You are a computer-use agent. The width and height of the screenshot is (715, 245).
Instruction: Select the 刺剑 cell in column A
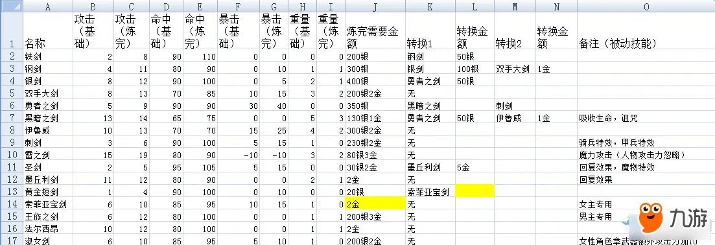pyautogui.click(x=47, y=143)
